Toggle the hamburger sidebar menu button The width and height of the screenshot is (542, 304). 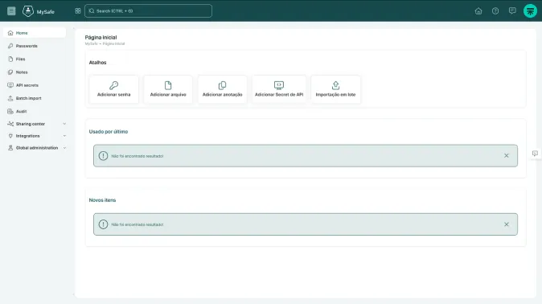pyautogui.click(x=11, y=11)
